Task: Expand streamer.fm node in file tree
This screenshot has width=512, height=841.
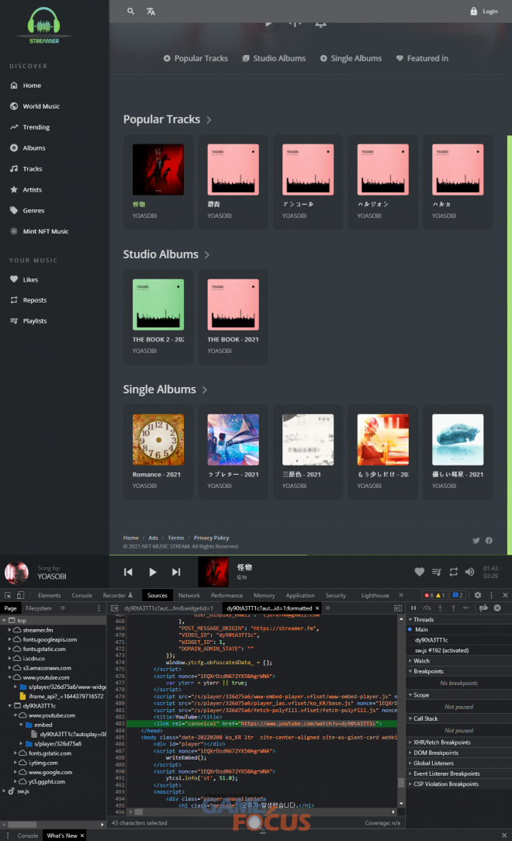Action: [9, 630]
